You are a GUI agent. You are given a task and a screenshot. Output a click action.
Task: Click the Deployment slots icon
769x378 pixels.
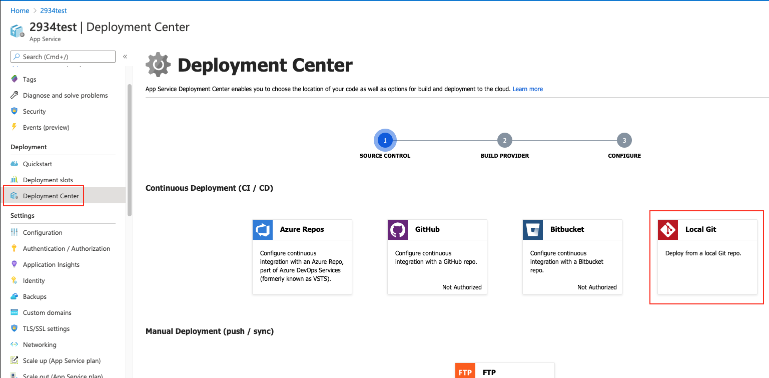[14, 180]
